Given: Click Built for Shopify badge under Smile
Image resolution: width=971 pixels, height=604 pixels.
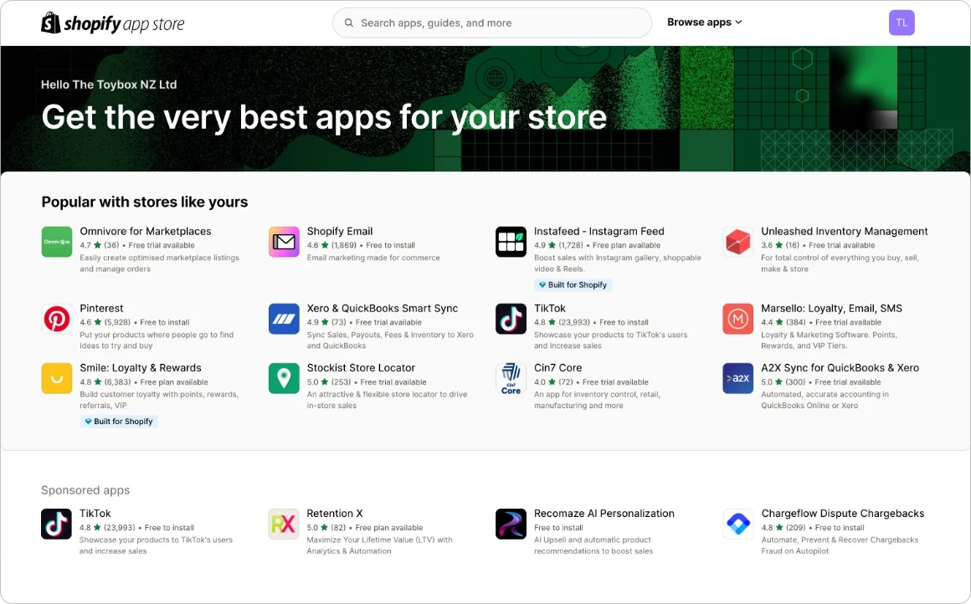Looking at the screenshot, I should click(119, 422).
